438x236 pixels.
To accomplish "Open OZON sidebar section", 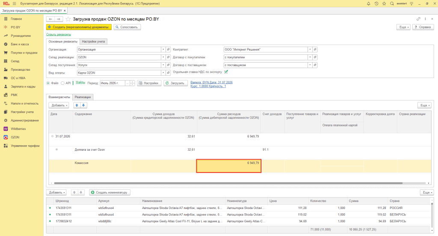I will (x=15, y=137).
